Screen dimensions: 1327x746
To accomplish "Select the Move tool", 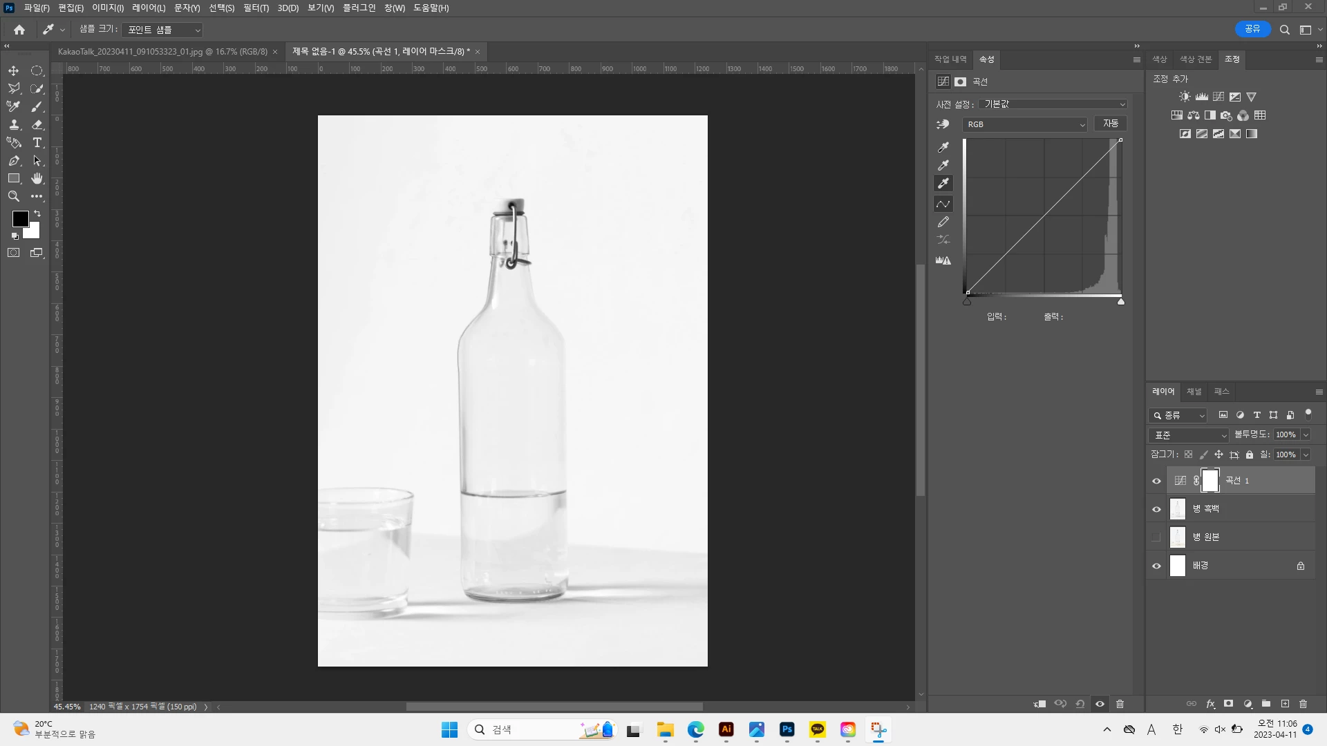I will pyautogui.click(x=13, y=71).
